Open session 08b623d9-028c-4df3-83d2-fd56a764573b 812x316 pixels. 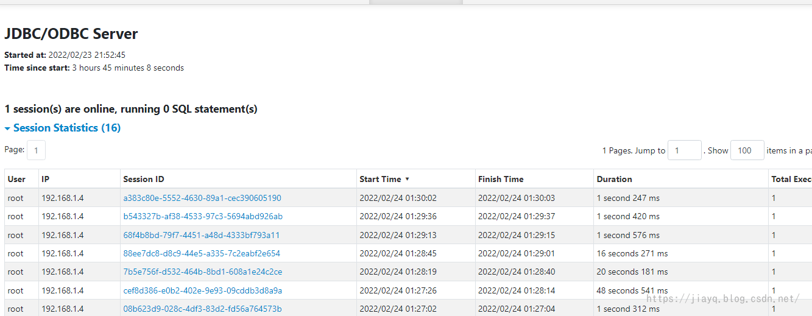[202, 309]
